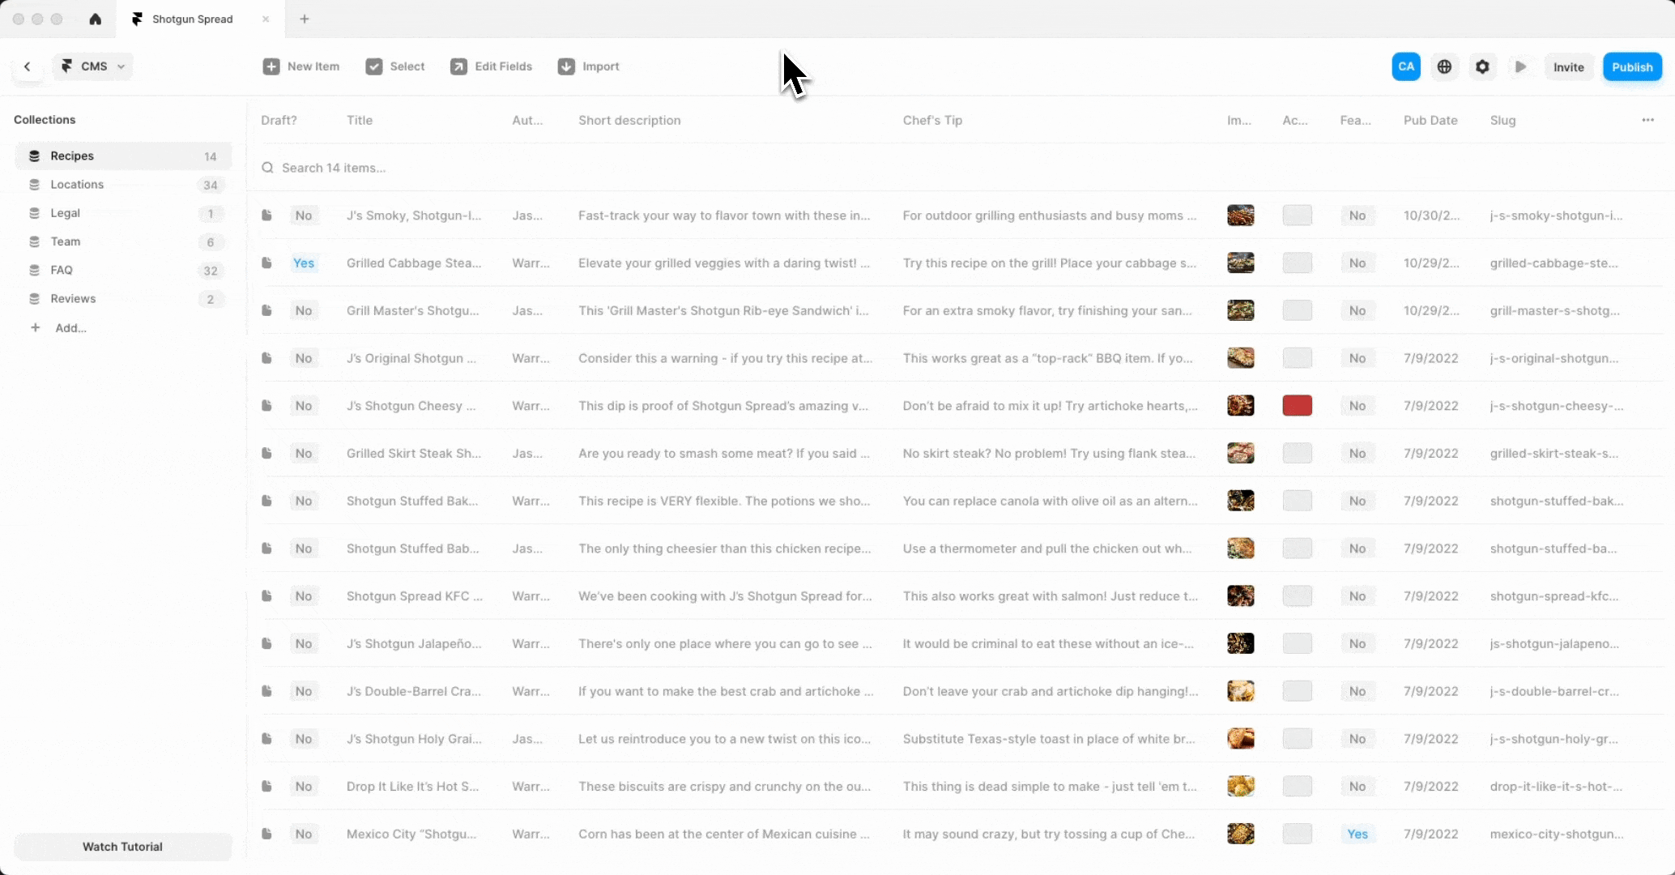This screenshot has height=875, width=1675.
Task: Click the Title column header
Action: point(360,120)
